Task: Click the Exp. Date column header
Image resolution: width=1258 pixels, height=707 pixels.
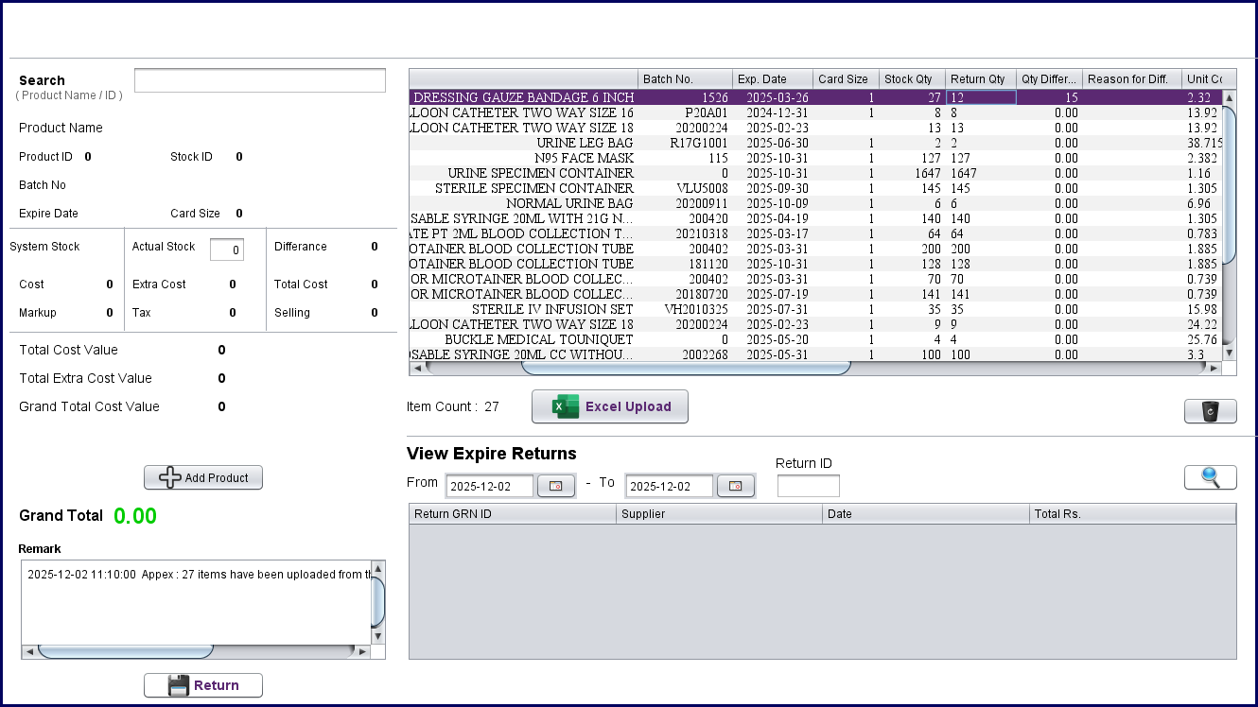Action: 772,79
